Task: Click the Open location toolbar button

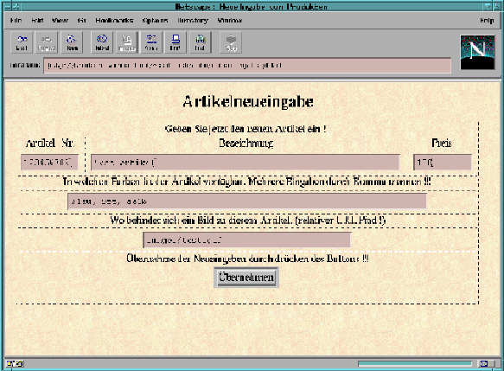Action: [151, 42]
